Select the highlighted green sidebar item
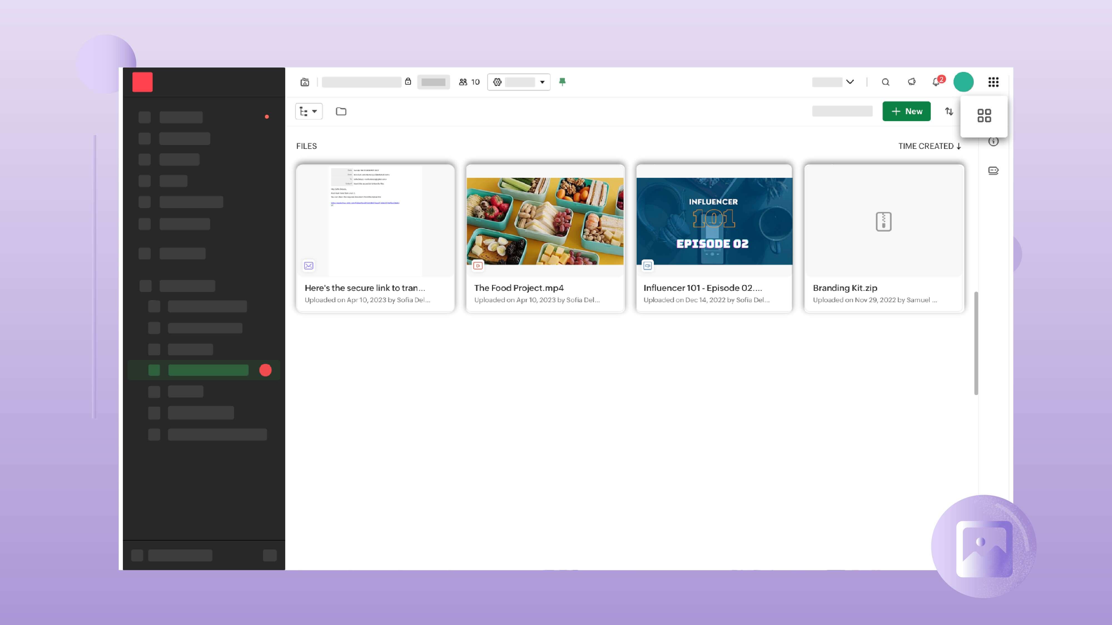 [208, 370]
